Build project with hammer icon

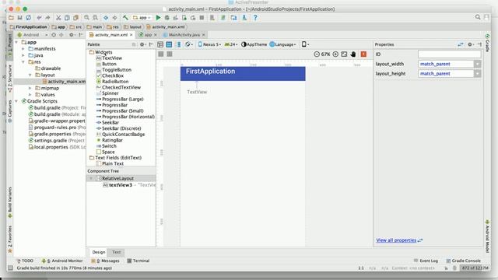click(x=126, y=18)
